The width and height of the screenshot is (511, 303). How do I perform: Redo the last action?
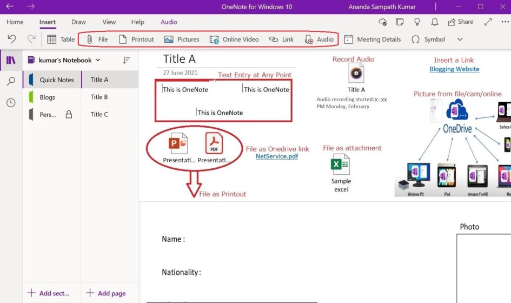point(31,39)
